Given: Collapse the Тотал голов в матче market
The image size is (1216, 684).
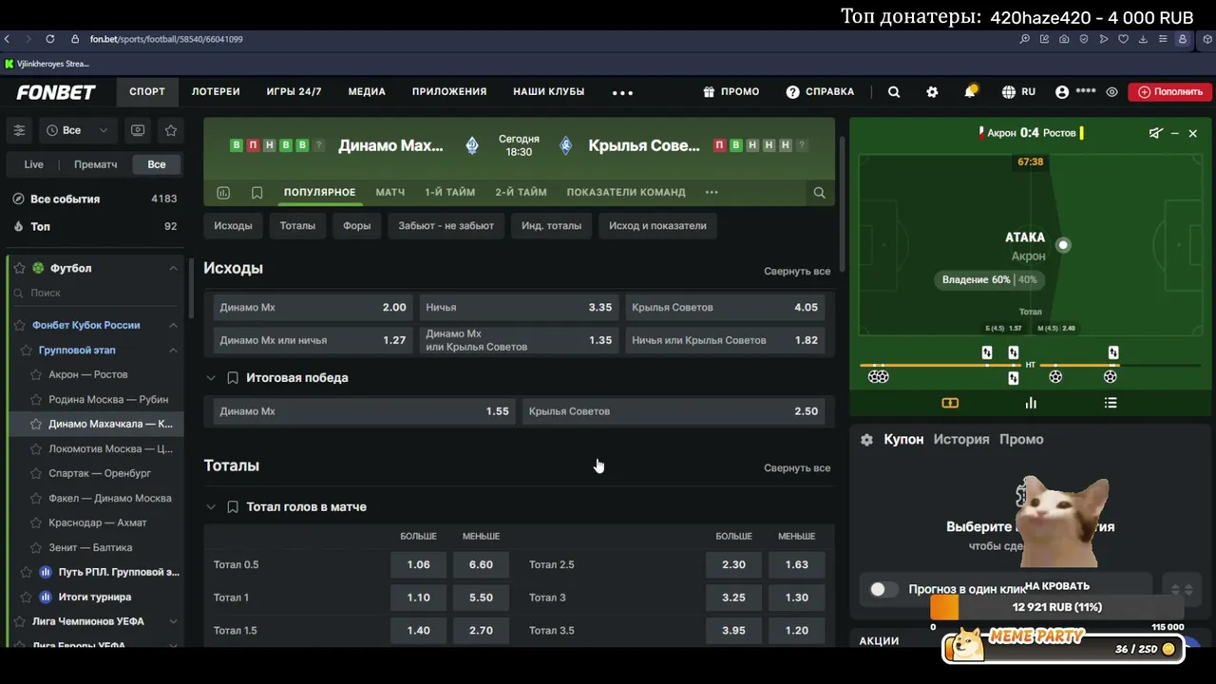Looking at the screenshot, I should tap(211, 507).
